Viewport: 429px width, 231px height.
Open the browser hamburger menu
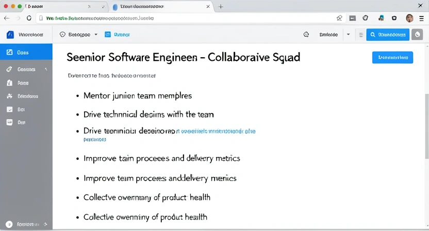point(422,19)
